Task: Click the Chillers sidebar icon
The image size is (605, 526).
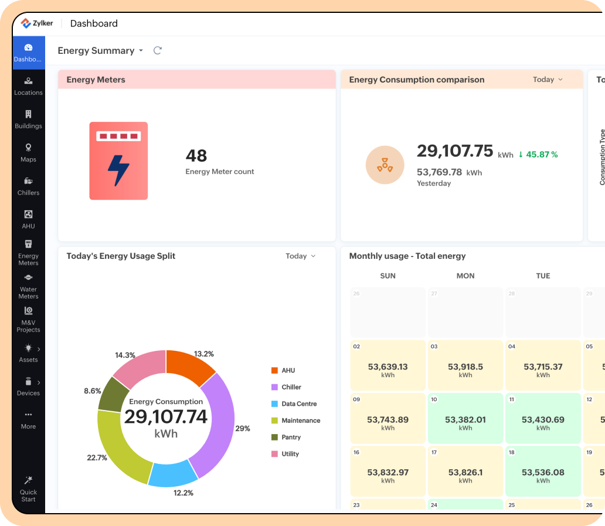Action: click(x=28, y=185)
